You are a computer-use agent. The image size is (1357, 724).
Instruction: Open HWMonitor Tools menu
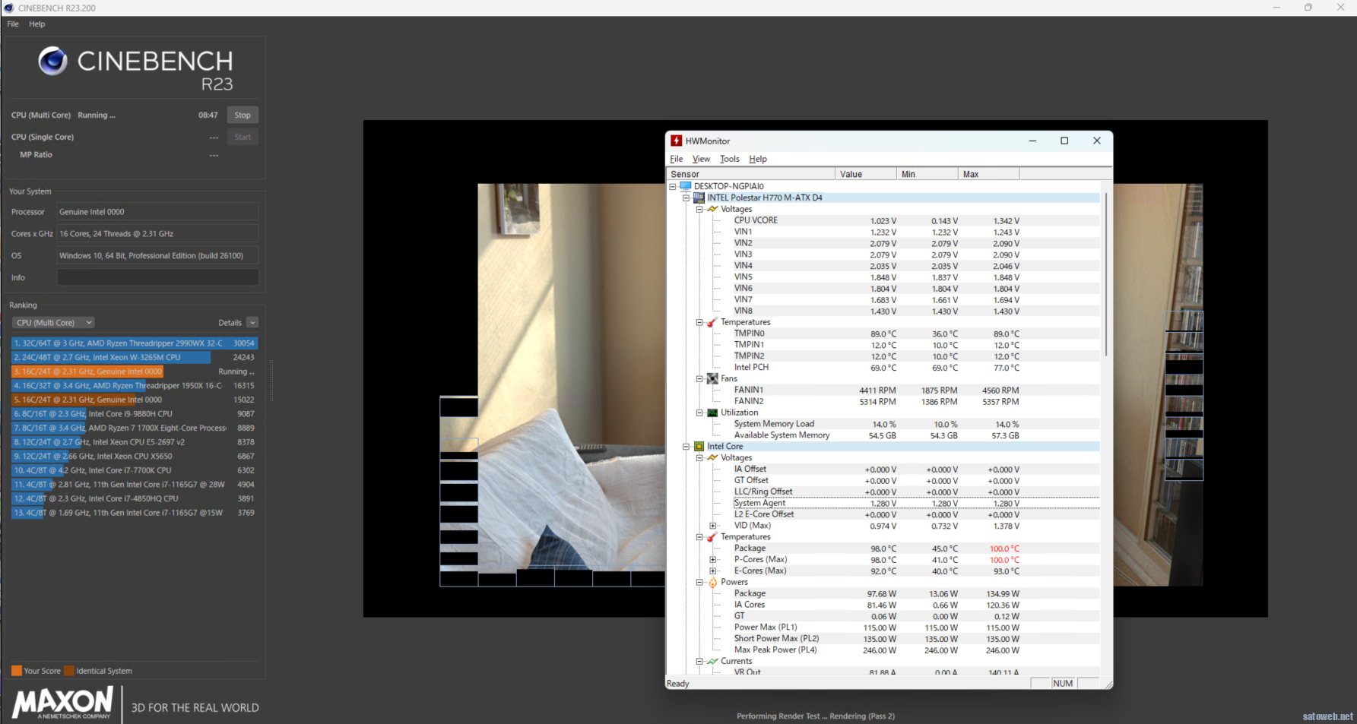click(x=730, y=159)
